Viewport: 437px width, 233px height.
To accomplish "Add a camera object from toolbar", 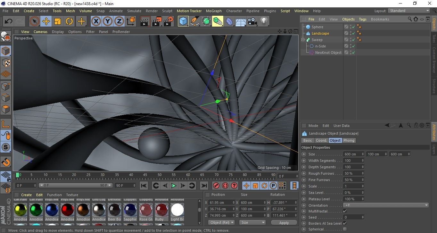I will (252, 21).
